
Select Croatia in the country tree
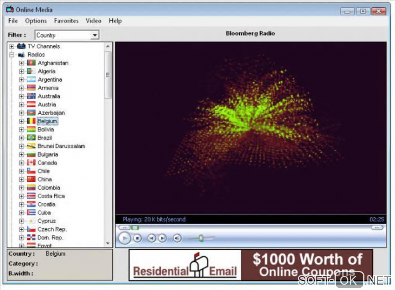[x=46, y=204]
